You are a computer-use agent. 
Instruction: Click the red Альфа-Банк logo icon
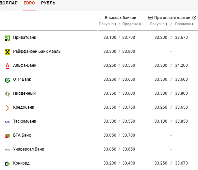7,66
